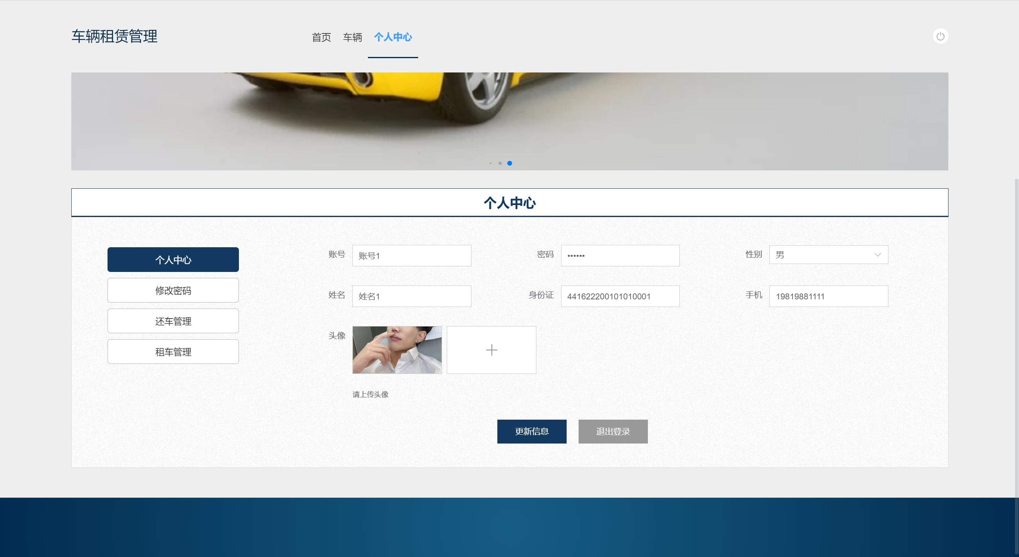Open 租车管理 rental management
1019x557 pixels.
click(x=173, y=352)
